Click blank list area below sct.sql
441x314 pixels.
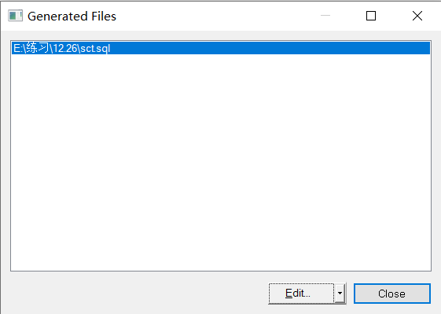(x=221, y=162)
